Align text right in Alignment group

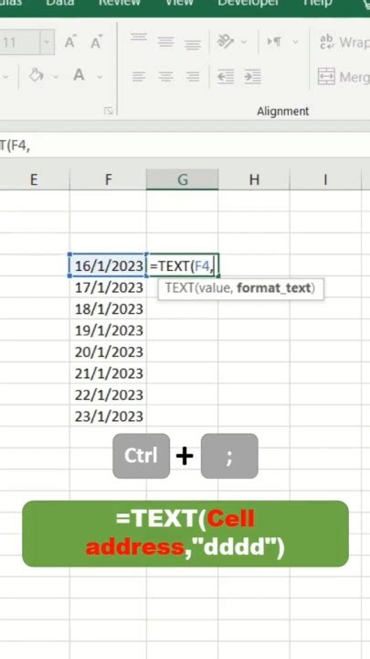[x=193, y=77]
